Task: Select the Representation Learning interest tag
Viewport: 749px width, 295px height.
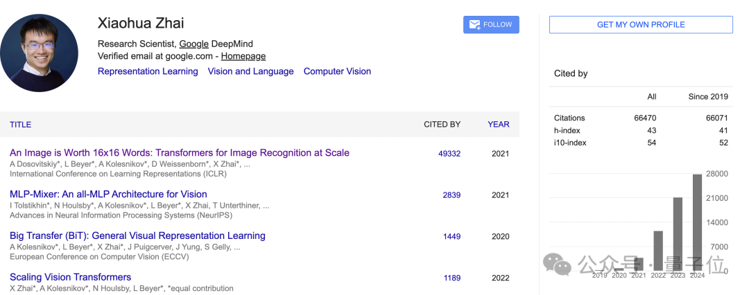Action: (148, 71)
